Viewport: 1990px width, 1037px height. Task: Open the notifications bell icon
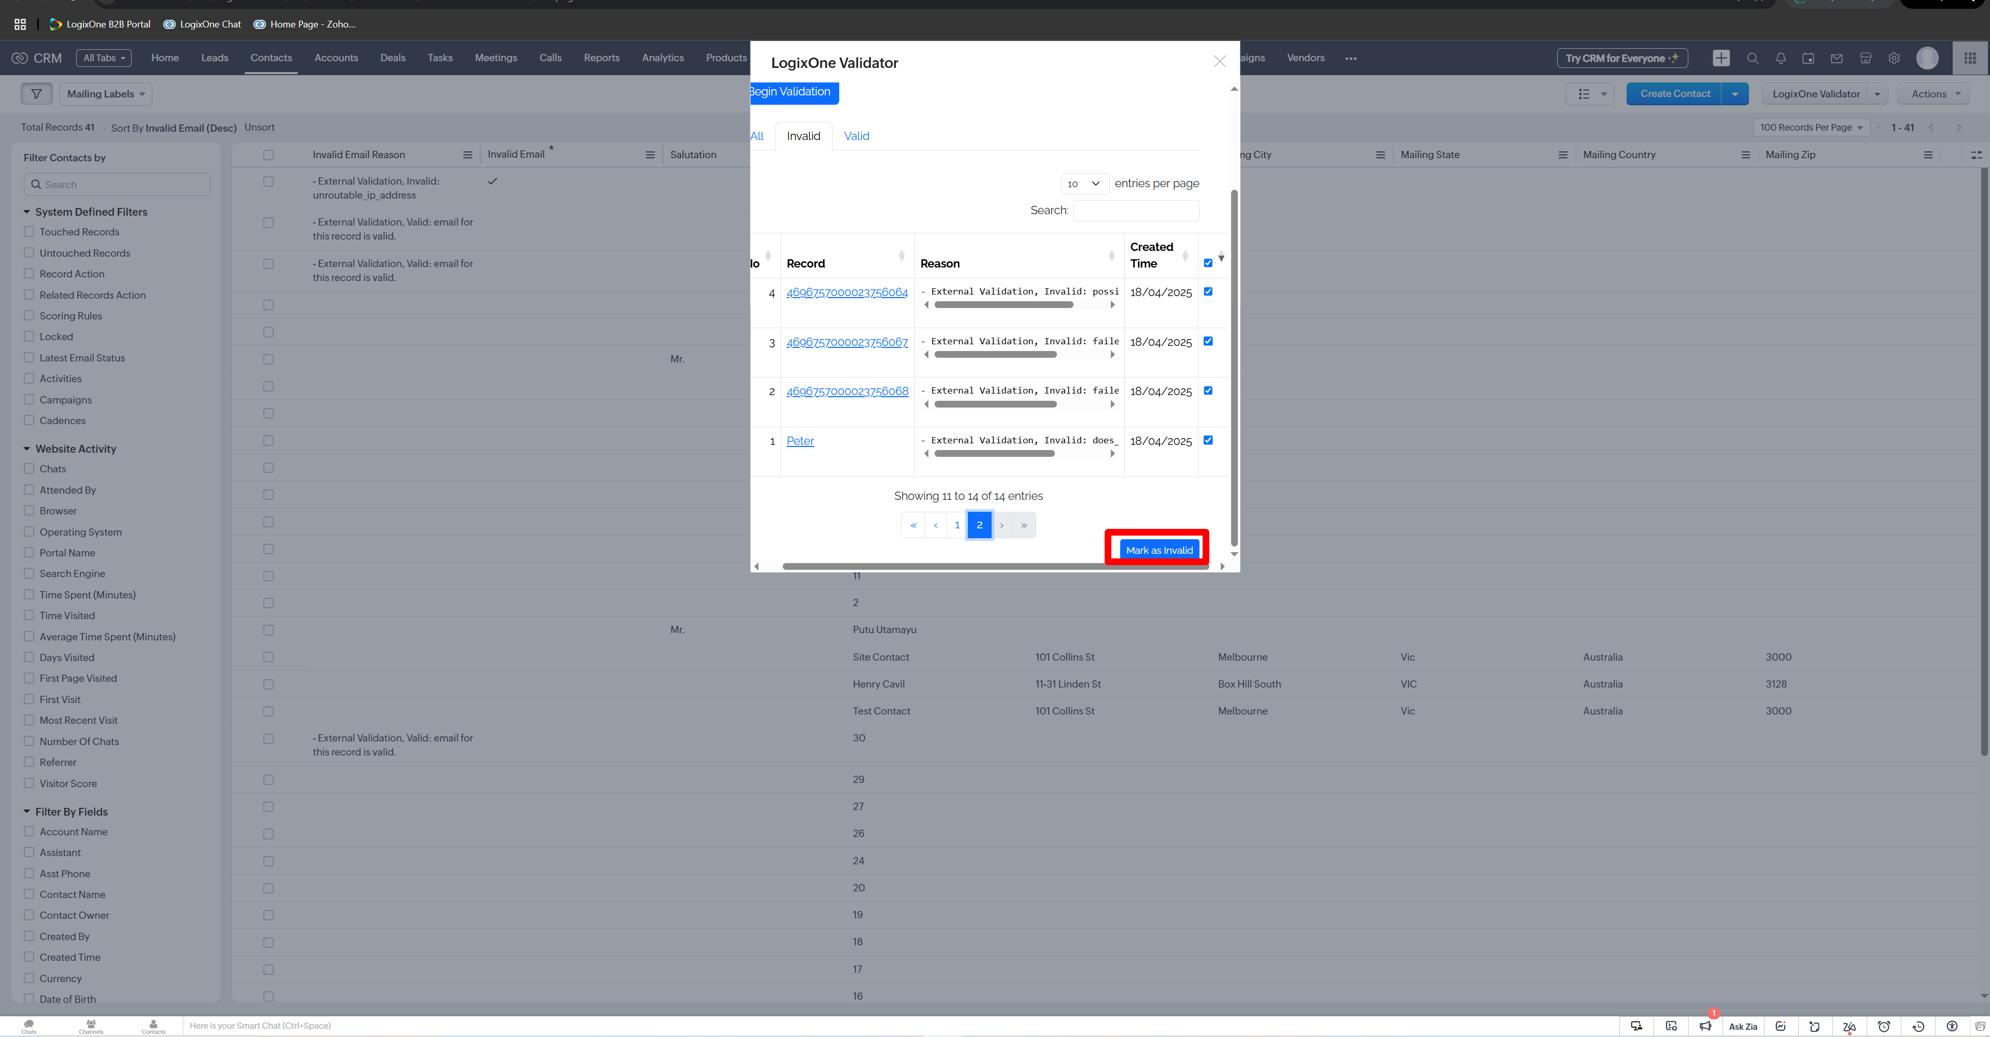coord(1780,58)
